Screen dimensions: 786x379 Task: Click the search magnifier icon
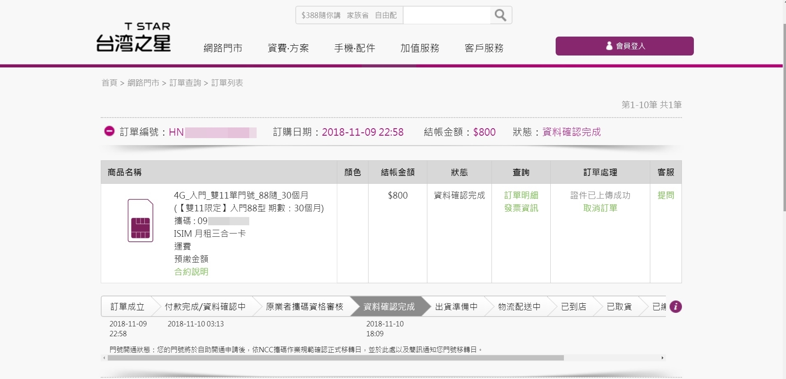[501, 15]
